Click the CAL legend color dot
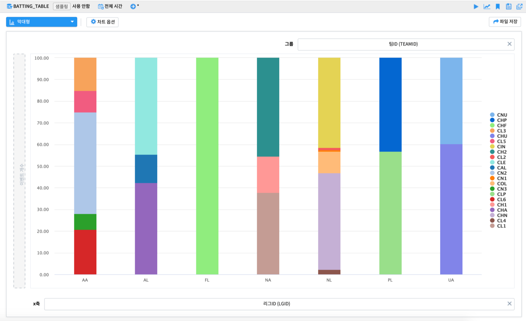Screen dimensions: 526x321 point(492,168)
